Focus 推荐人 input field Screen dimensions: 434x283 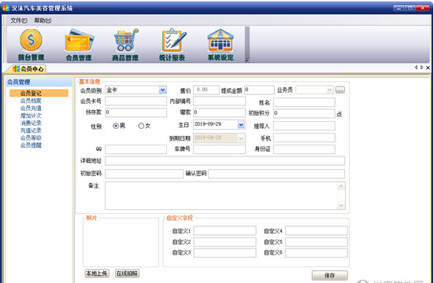coord(304,126)
